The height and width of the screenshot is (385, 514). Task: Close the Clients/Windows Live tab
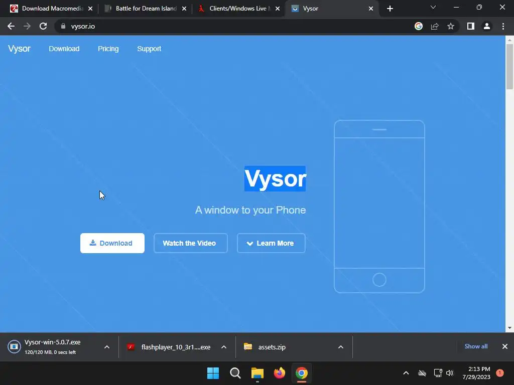pos(278,9)
